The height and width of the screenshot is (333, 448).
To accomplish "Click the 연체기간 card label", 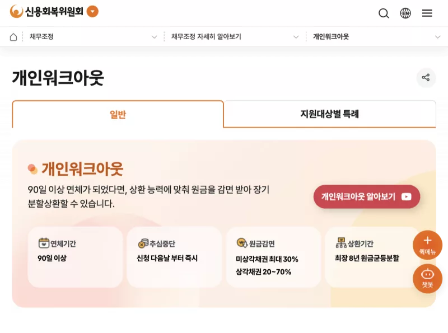I will [x=63, y=243].
